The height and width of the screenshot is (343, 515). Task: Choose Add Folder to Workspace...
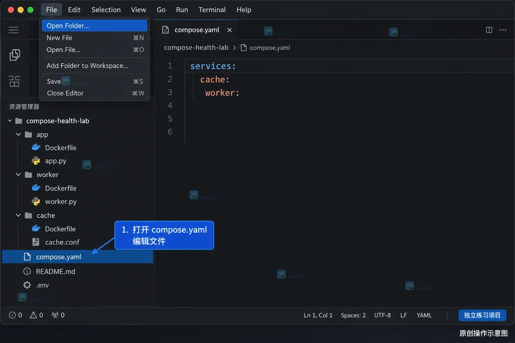95,66
